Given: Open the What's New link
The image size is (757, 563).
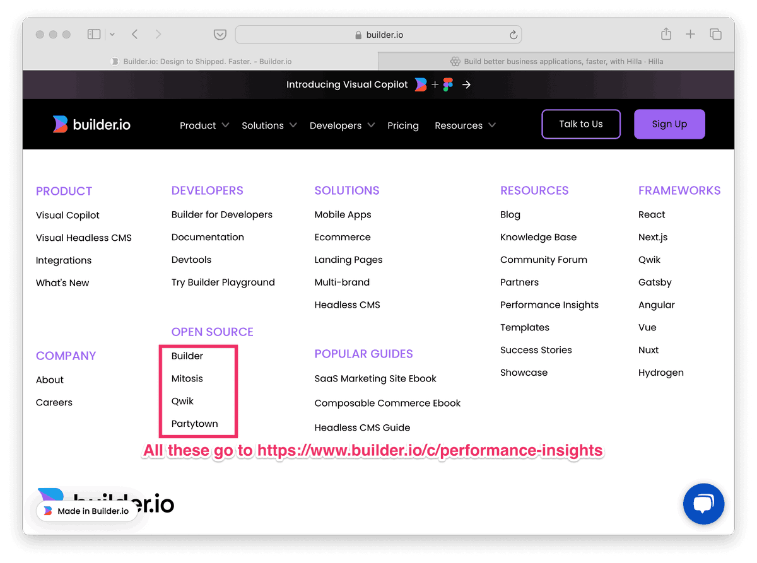Looking at the screenshot, I should (x=62, y=283).
